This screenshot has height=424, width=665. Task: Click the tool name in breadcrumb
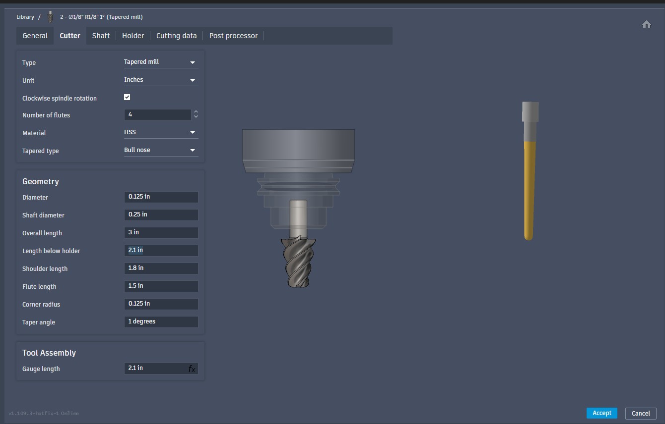101,17
